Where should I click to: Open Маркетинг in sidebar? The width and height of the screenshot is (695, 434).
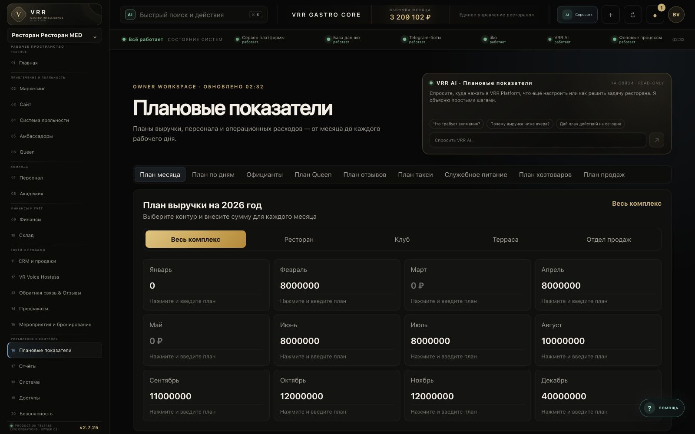coord(54,89)
